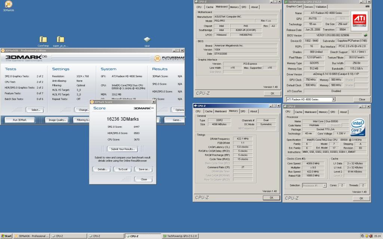Open the super_pi_m... folder on desktop
This screenshot has height=239, width=383.
[60, 39]
